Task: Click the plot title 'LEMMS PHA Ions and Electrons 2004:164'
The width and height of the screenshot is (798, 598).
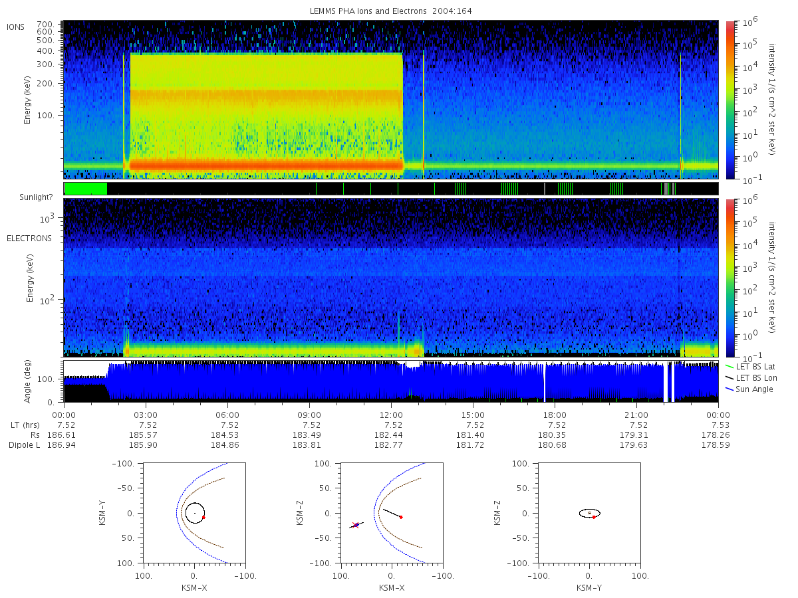Action: [x=391, y=11]
